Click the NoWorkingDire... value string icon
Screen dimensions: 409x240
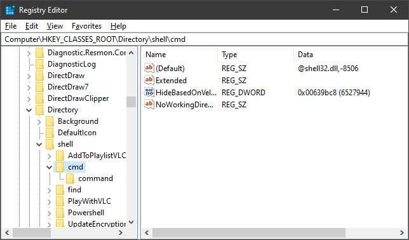coord(149,104)
